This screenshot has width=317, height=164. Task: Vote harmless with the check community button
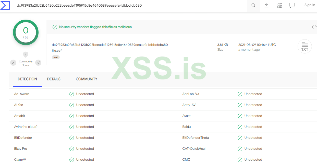[38, 62]
